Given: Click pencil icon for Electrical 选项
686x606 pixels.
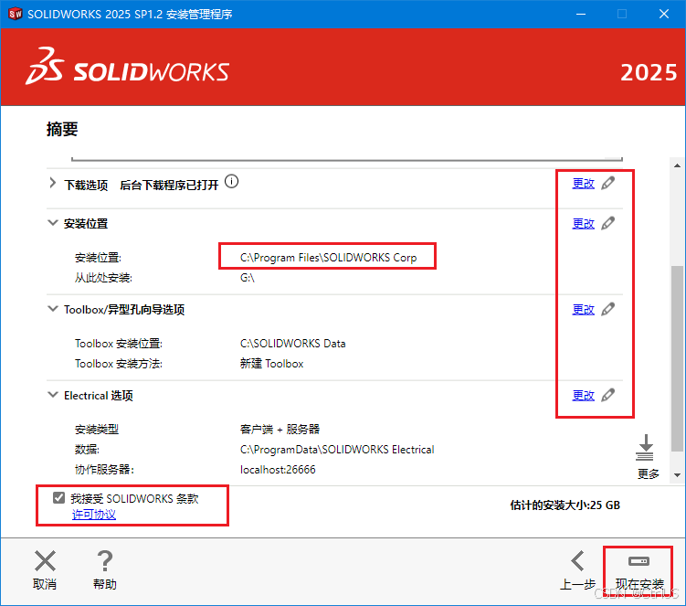Looking at the screenshot, I should [x=607, y=395].
